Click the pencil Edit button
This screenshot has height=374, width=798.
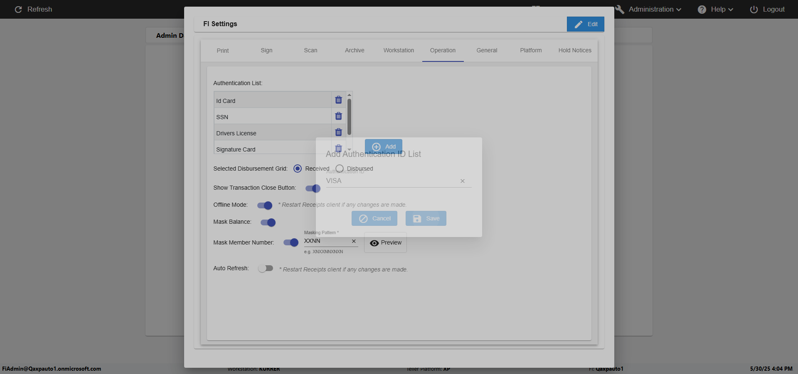pyautogui.click(x=585, y=24)
